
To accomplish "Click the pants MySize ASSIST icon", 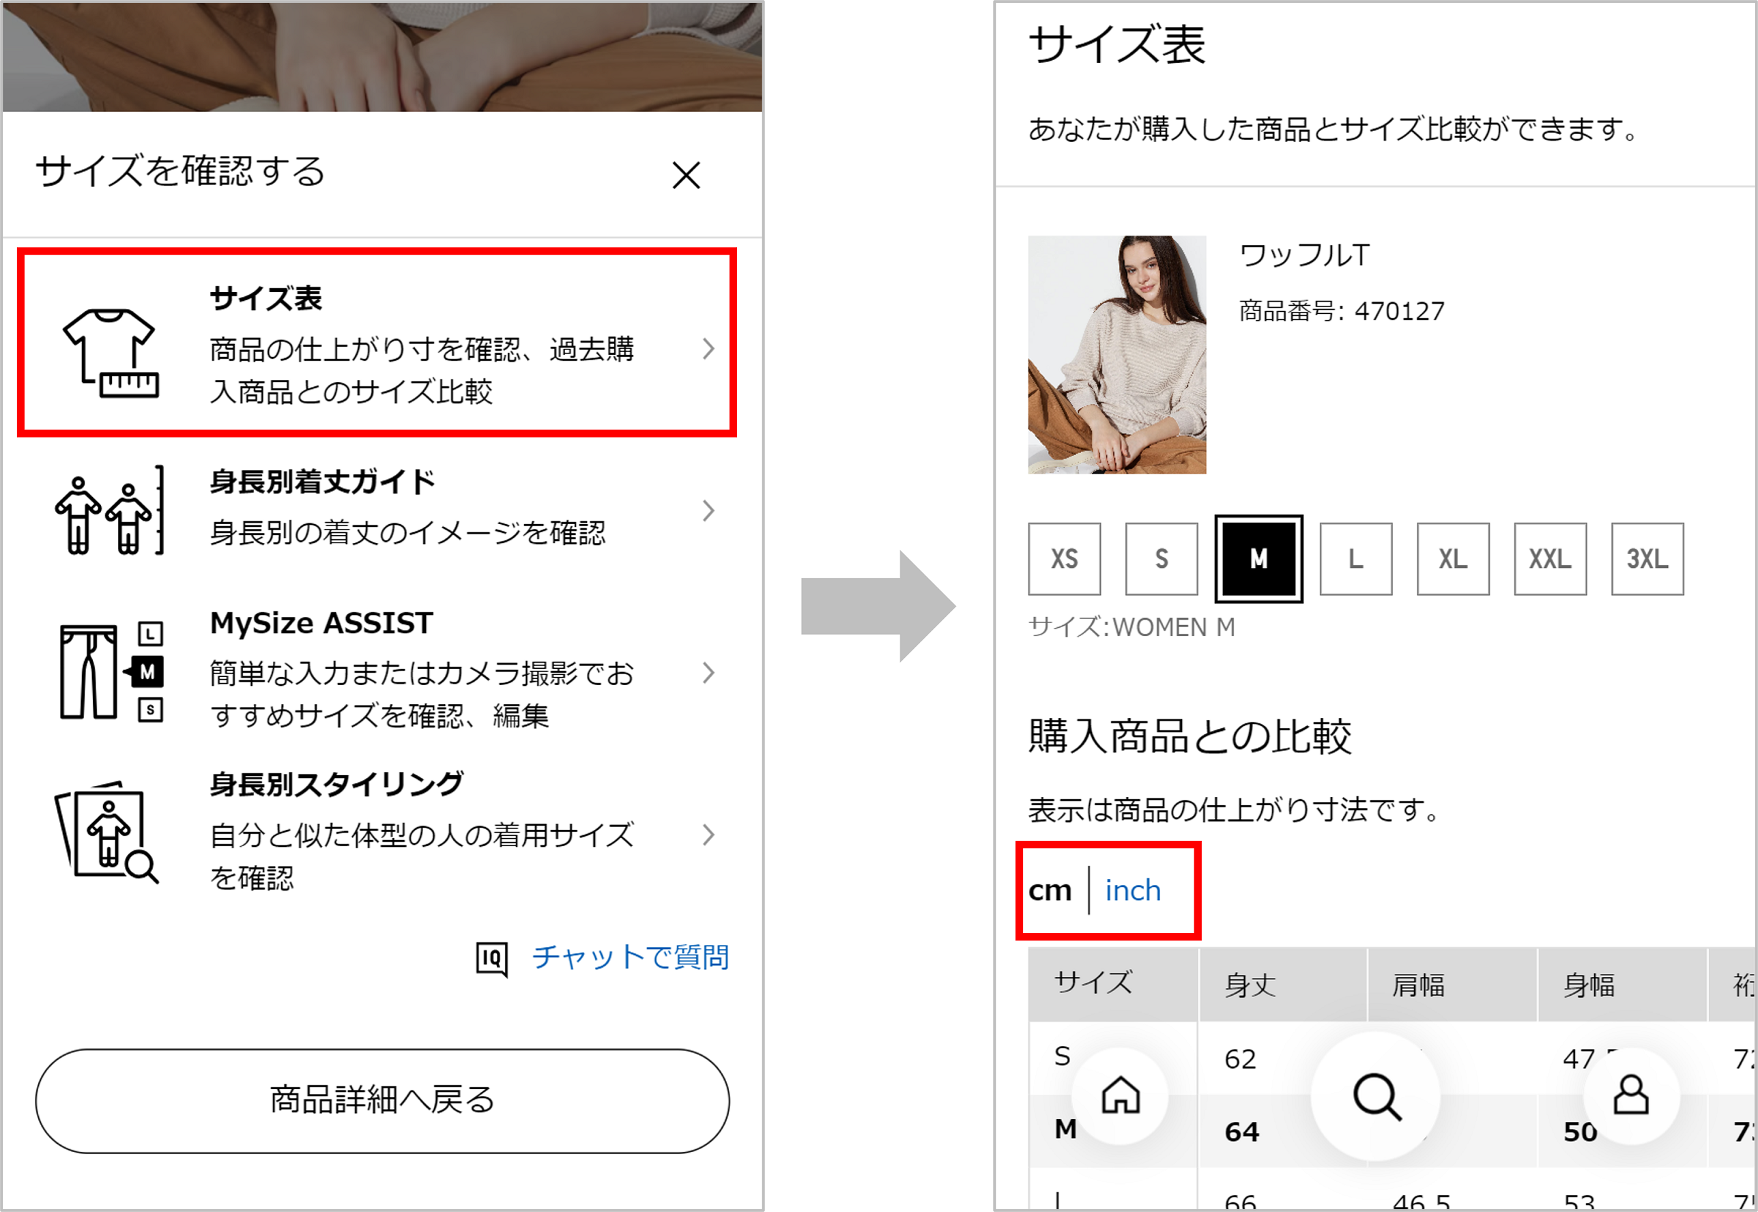I will pyautogui.click(x=112, y=672).
